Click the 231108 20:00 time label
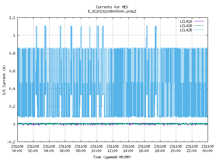This screenshot has width=214, height=160. coord(176,149)
